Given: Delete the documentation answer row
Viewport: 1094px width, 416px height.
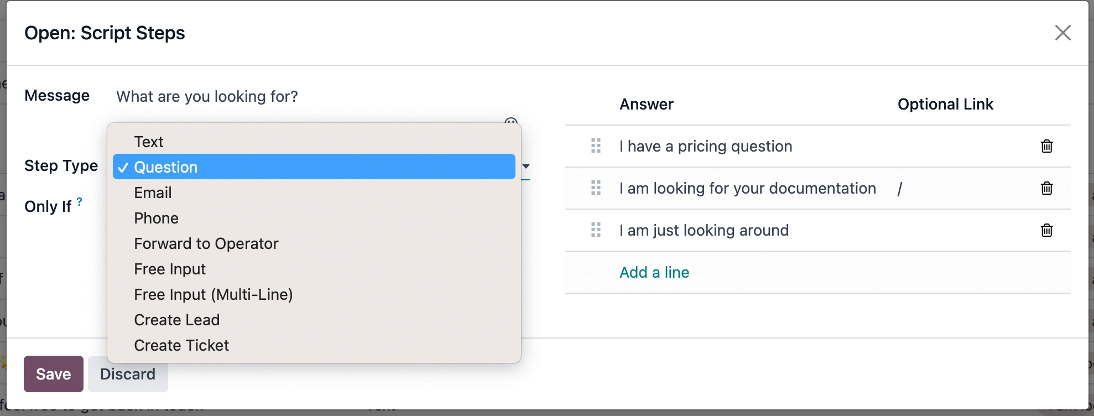Looking at the screenshot, I should pyautogui.click(x=1046, y=188).
